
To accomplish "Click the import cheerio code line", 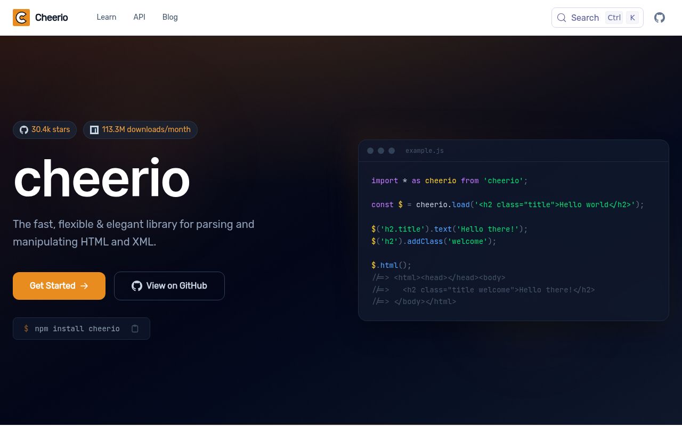I will 449,181.
